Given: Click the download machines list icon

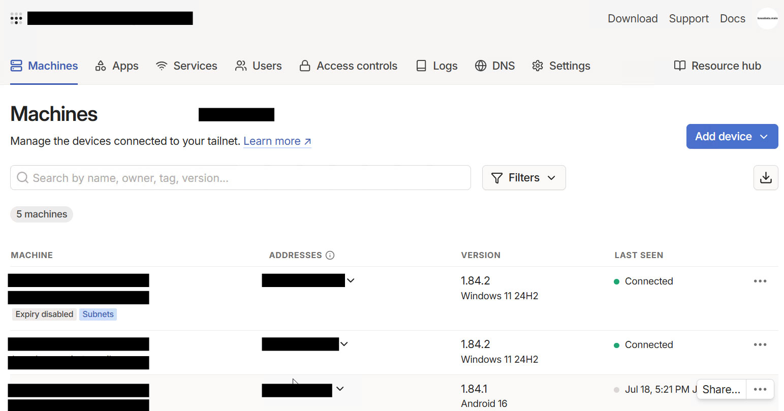Looking at the screenshot, I should point(765,178).
